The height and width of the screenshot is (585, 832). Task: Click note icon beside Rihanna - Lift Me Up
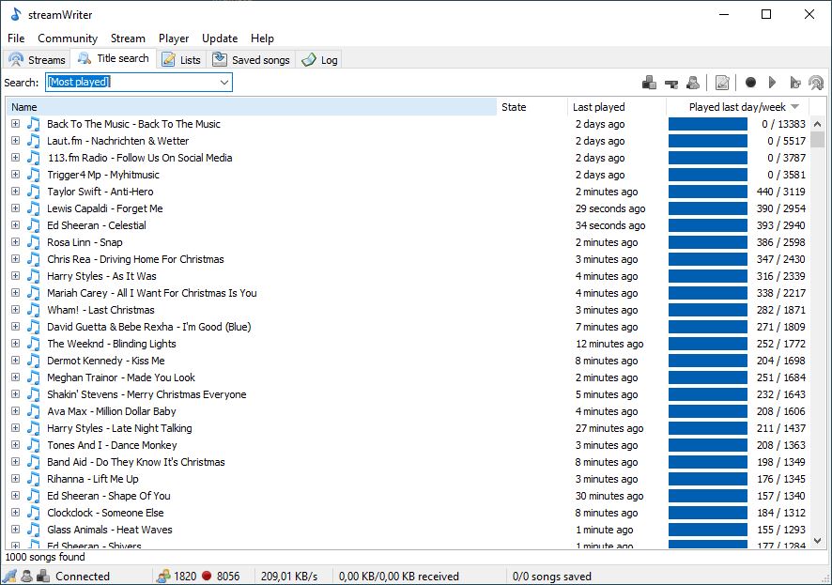(x=34, y=479)
